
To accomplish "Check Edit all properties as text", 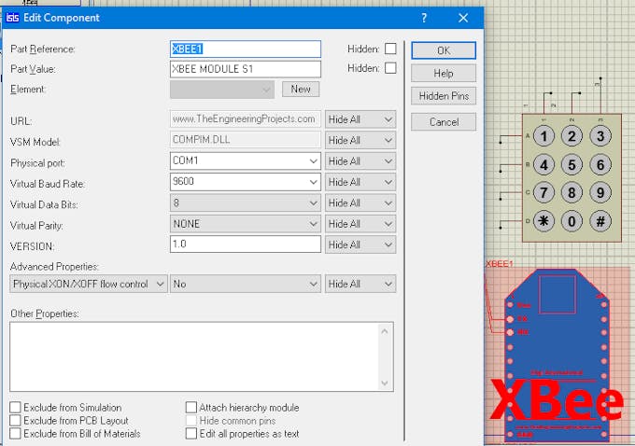I will (x=191, y=433).
